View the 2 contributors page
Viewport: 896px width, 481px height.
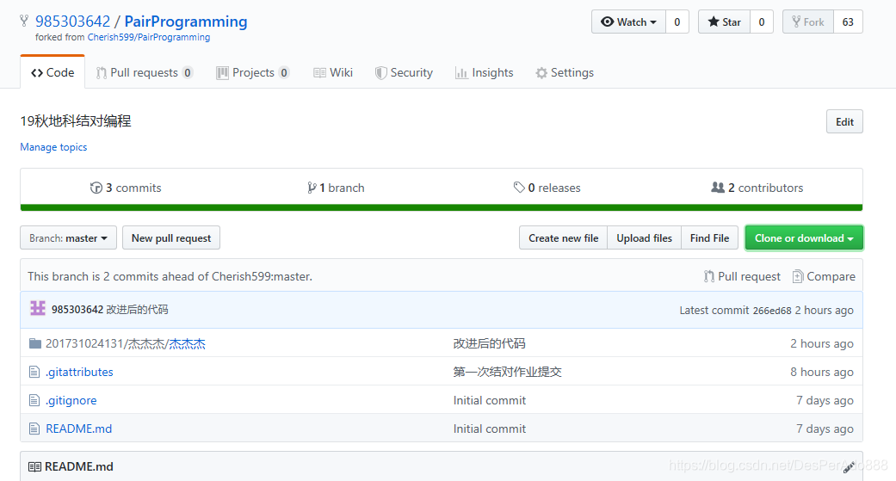pyautogui.click(x=757, y=188)
